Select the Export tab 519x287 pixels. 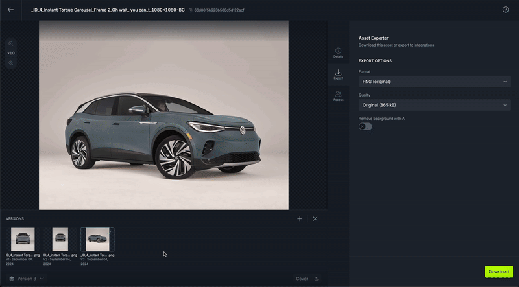pos(338,75)
